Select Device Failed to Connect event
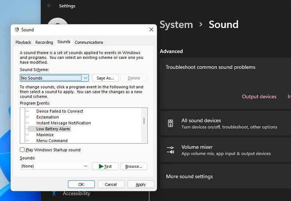The height and width of the screenshot is (201, 291). point(60,111)
